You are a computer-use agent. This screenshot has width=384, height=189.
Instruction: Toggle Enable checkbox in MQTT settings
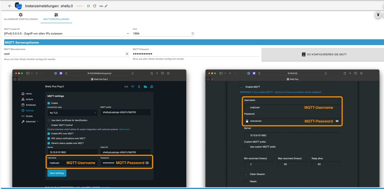[x=49, y=103]
